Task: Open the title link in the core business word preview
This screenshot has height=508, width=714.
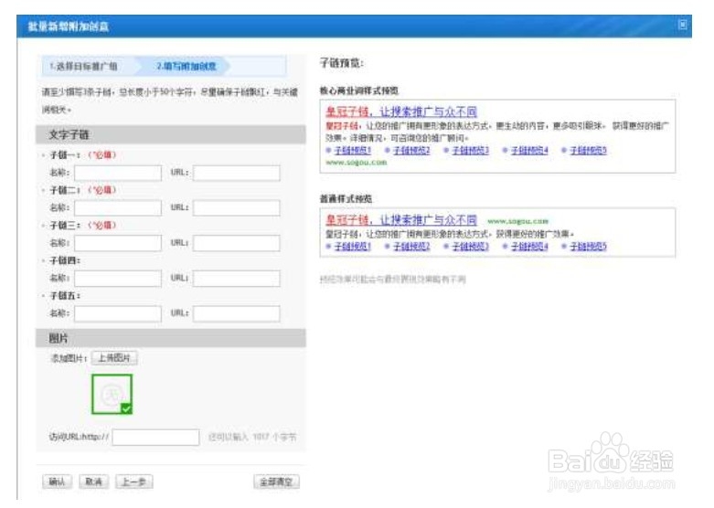Action: coord(401,112)
